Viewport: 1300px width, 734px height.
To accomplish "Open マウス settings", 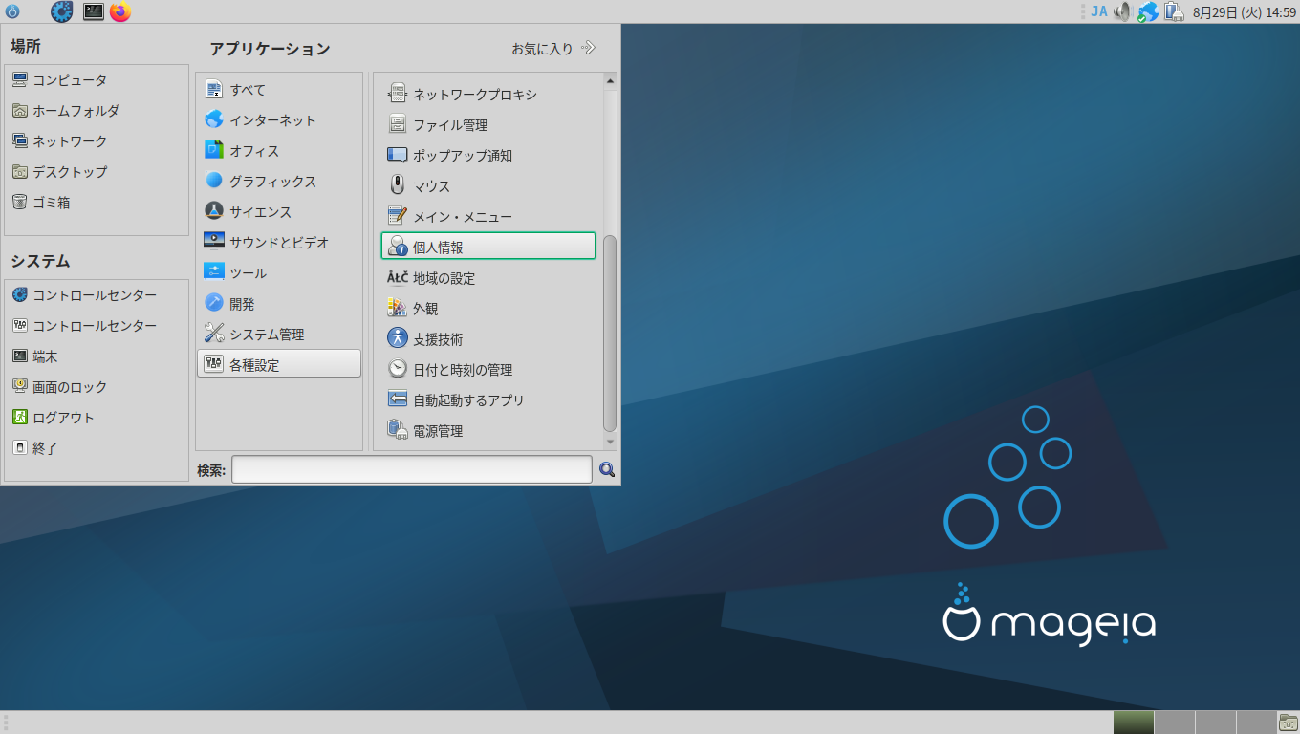I will [x=488, y=186].
